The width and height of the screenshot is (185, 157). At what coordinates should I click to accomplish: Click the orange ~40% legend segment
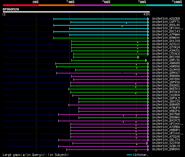coord(57,5)
